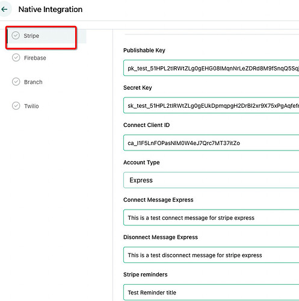Click the Account Type label
The width and height of the screenshot is (299, 301).
pyautogui.click(x=141, y=163)
